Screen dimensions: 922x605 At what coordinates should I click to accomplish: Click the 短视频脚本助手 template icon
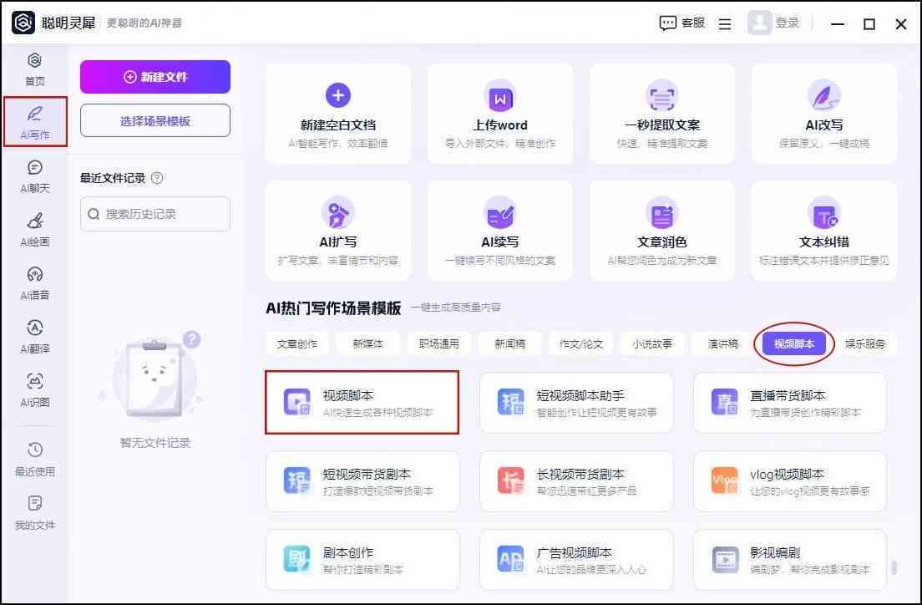[510, 403]
